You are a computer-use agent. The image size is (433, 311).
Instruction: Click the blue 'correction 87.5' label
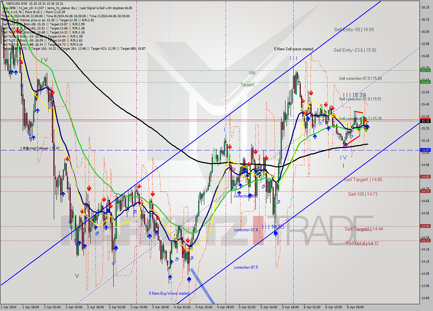246,267
